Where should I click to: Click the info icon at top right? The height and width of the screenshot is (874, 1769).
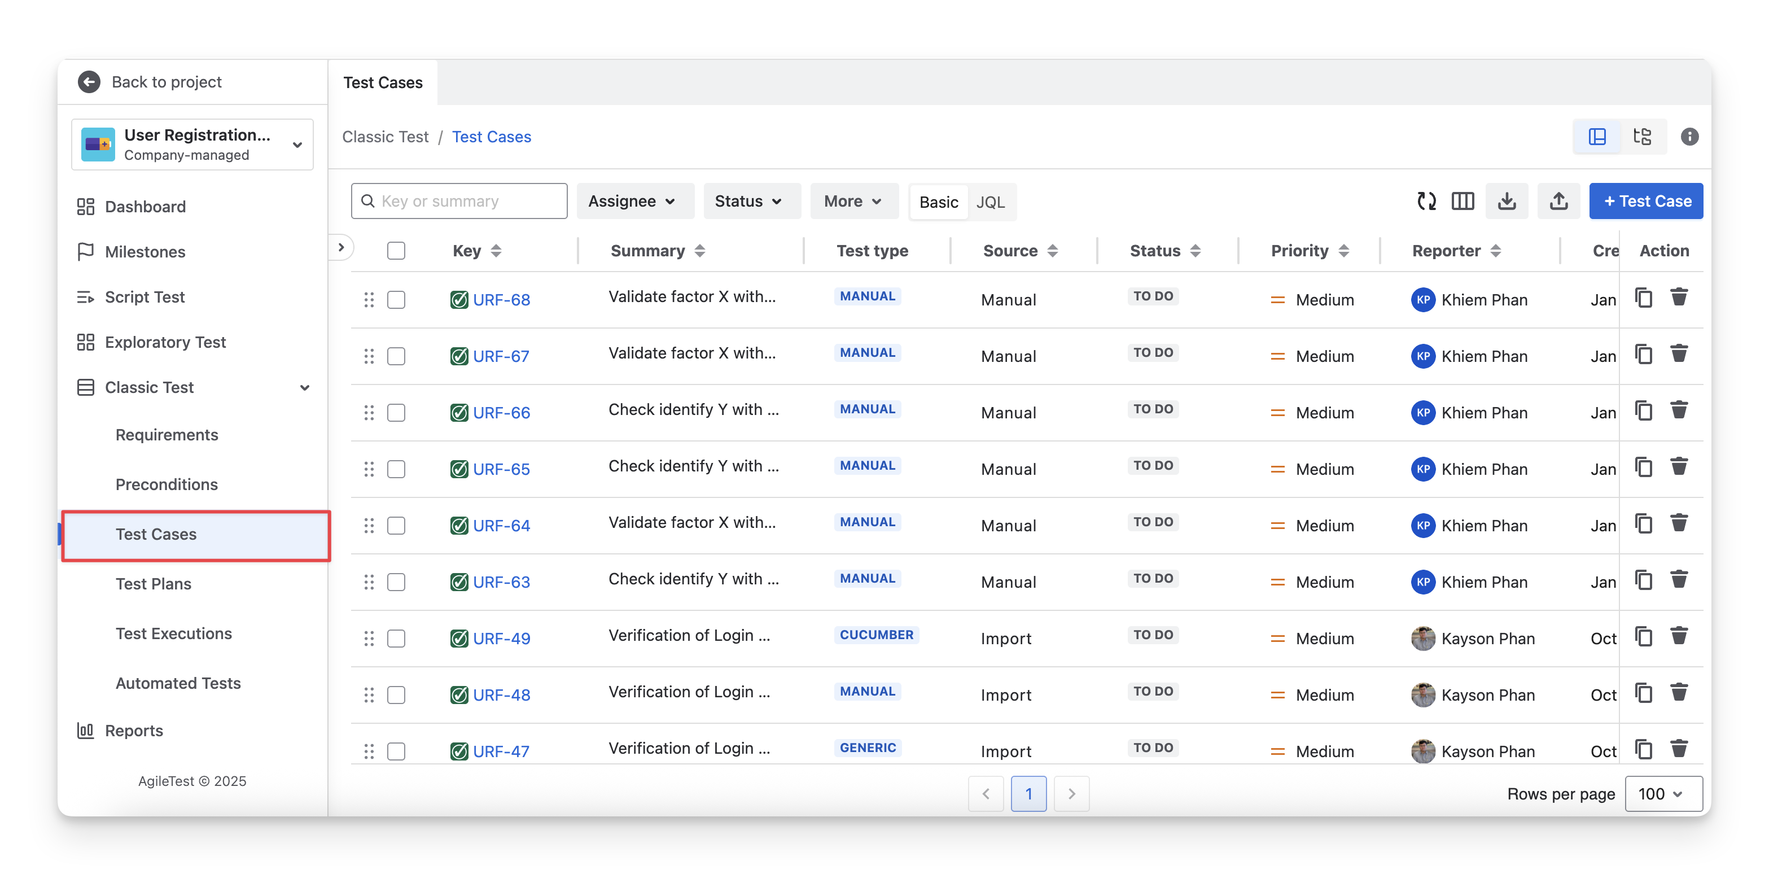[x=1689, y=137]
